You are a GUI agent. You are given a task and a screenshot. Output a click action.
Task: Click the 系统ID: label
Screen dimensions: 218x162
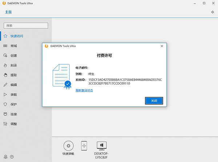(81, 80)
